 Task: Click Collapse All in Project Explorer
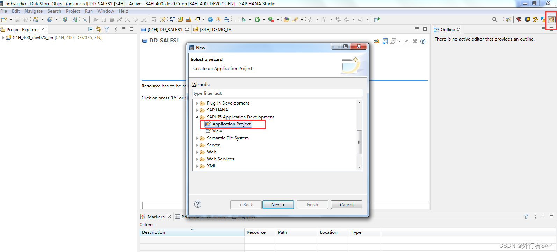click(91, 29)
